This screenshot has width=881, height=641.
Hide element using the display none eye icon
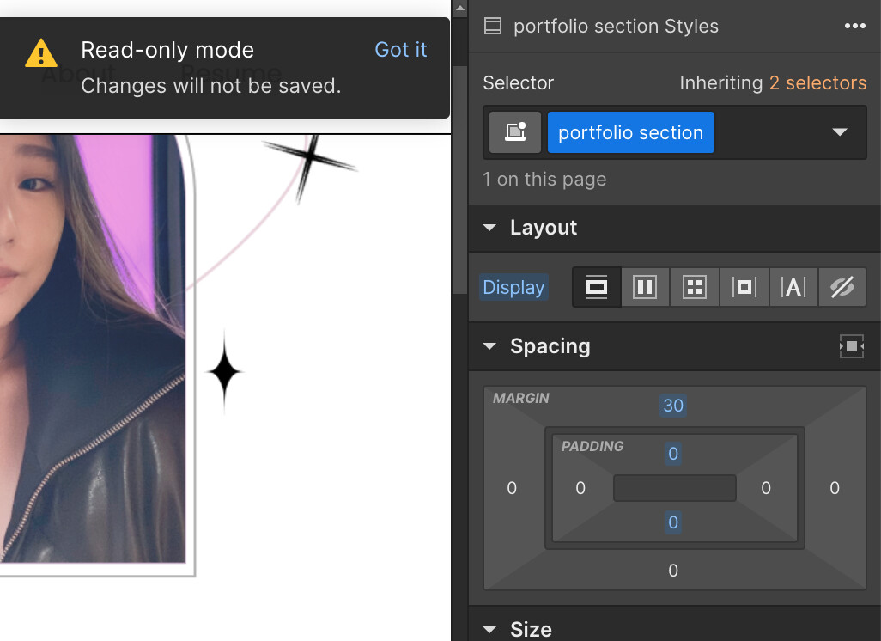pyautogui.click(x=842, y=287)
